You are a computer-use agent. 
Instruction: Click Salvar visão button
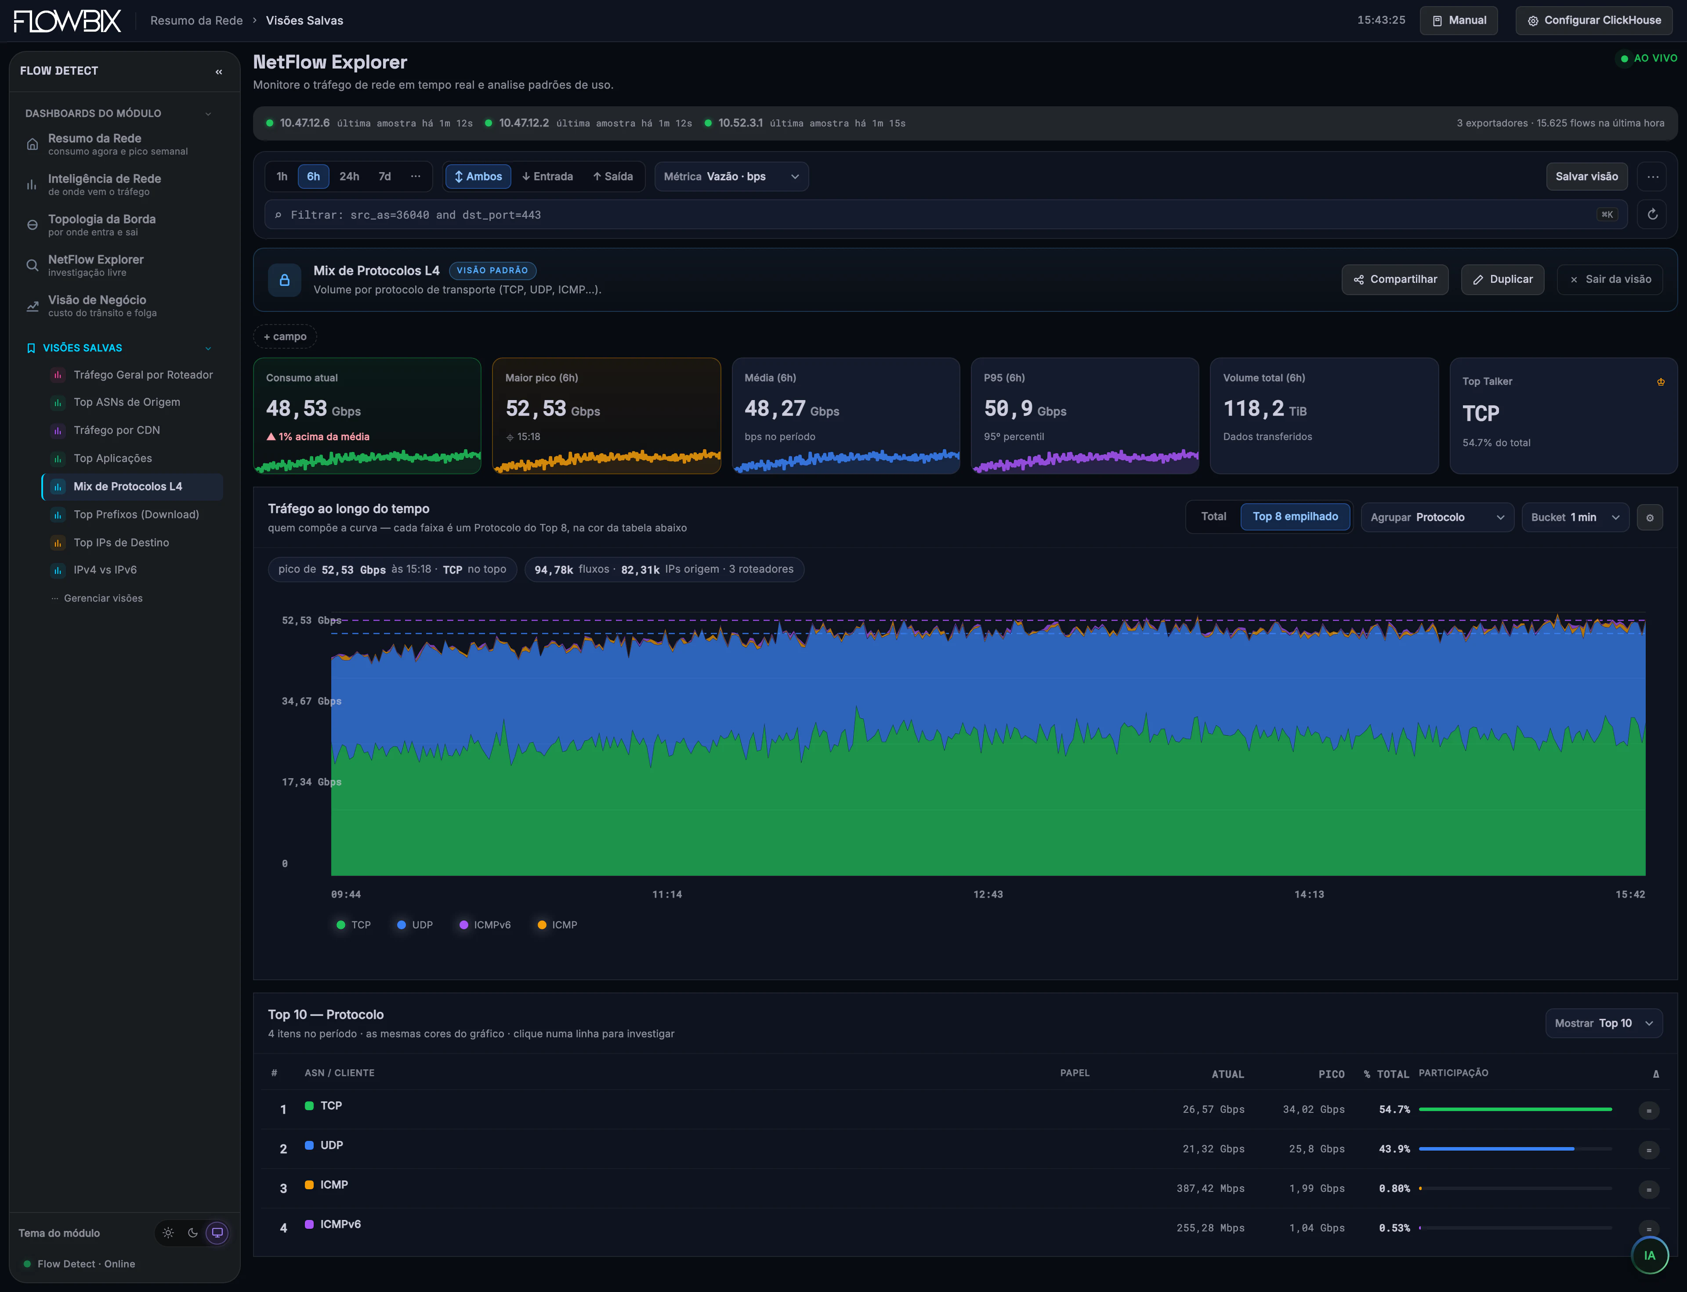pos(1586,177)
